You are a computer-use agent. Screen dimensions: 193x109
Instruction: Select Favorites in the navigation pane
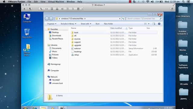click(x=54, y=29)
